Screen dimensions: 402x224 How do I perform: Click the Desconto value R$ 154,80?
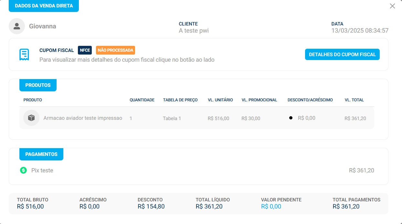151,207
